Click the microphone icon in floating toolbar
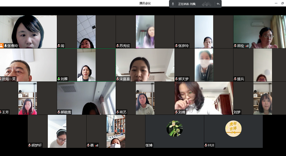This screenshot has width=286, height=156. click(173, 4)
